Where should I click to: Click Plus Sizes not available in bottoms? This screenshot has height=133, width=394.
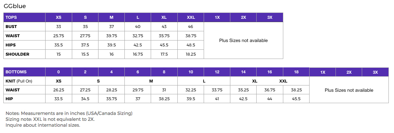pyautogui.click(x=349, y=90)
